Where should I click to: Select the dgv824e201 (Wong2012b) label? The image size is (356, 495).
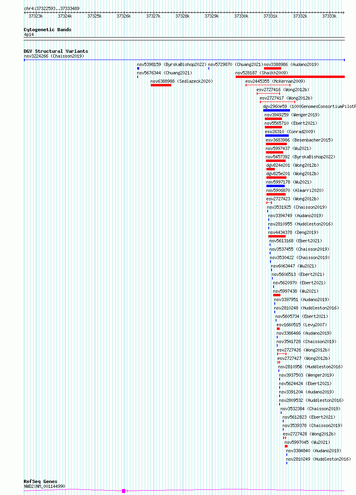coord(292,165)
